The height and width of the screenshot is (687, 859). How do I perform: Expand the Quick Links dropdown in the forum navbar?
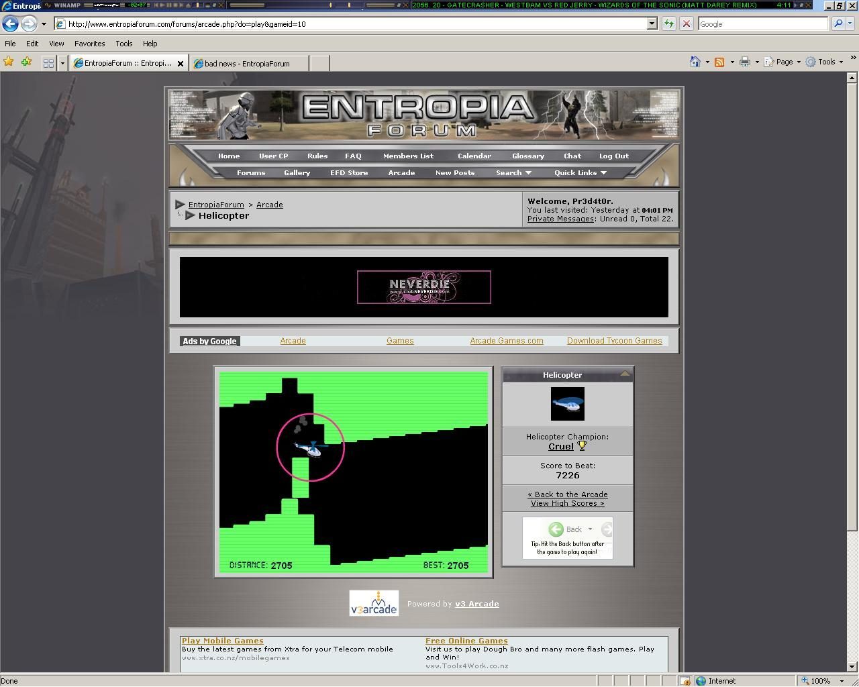pos(579,172)
